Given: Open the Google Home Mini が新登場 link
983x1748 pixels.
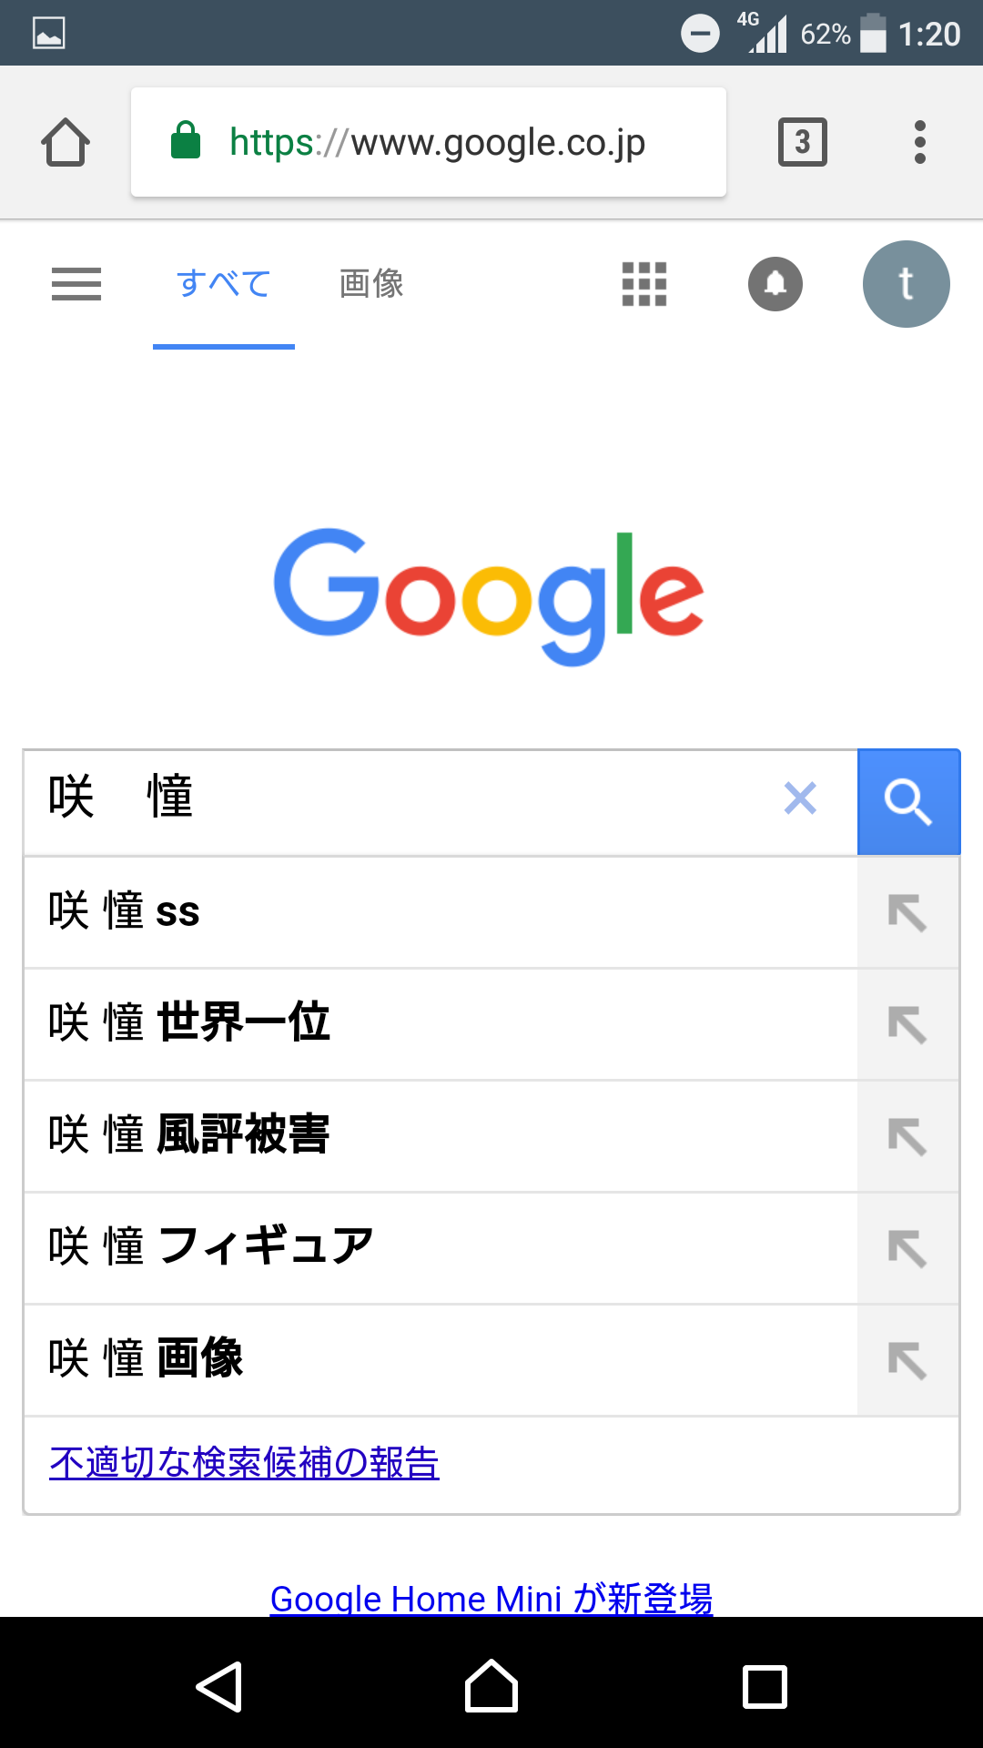Looking at the screenshot, I should [x=491, y=1598].
